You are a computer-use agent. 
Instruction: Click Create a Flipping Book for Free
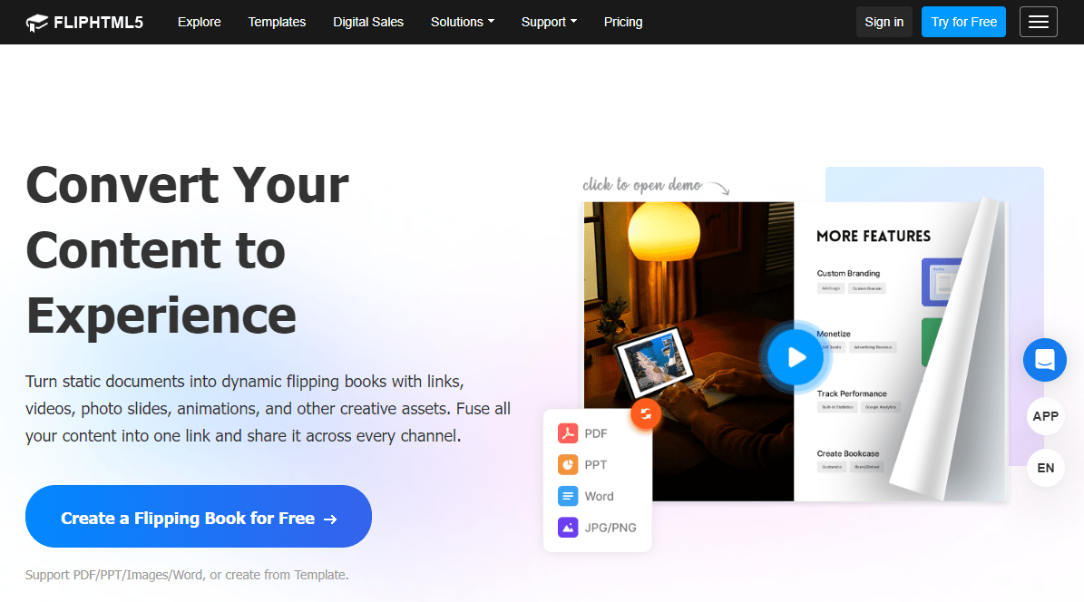198,517
